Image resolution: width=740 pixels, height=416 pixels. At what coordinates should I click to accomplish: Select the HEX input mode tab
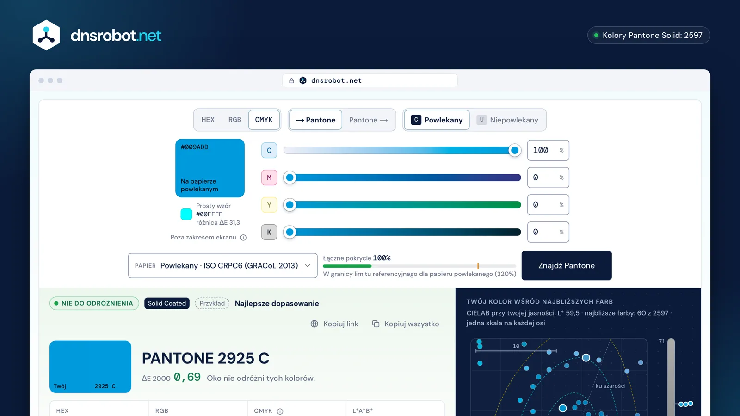pyautogui.click(x=208, y=120)
